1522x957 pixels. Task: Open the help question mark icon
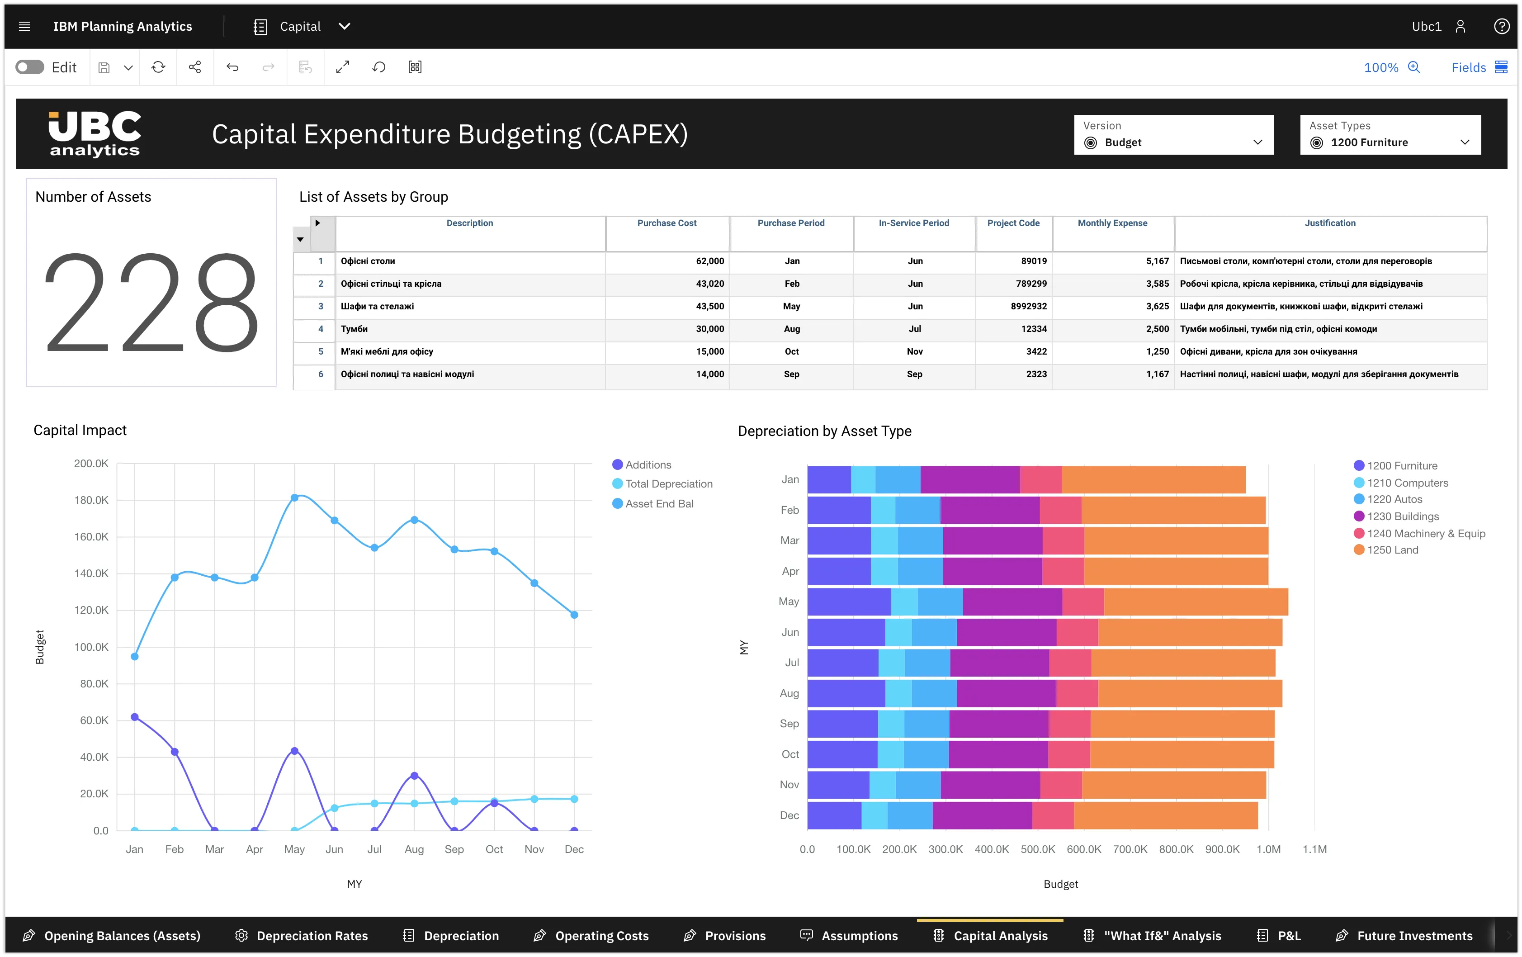point(1501,26)
